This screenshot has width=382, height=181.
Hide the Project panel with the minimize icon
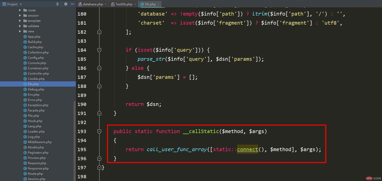(72, 4)
